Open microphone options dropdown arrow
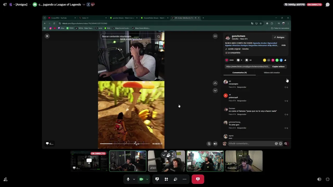This screenshot has width=333, height=187. [134, 179]
